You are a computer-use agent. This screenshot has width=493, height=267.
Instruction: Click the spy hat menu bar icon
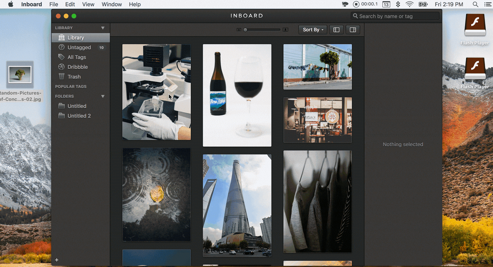click(345, 4)
